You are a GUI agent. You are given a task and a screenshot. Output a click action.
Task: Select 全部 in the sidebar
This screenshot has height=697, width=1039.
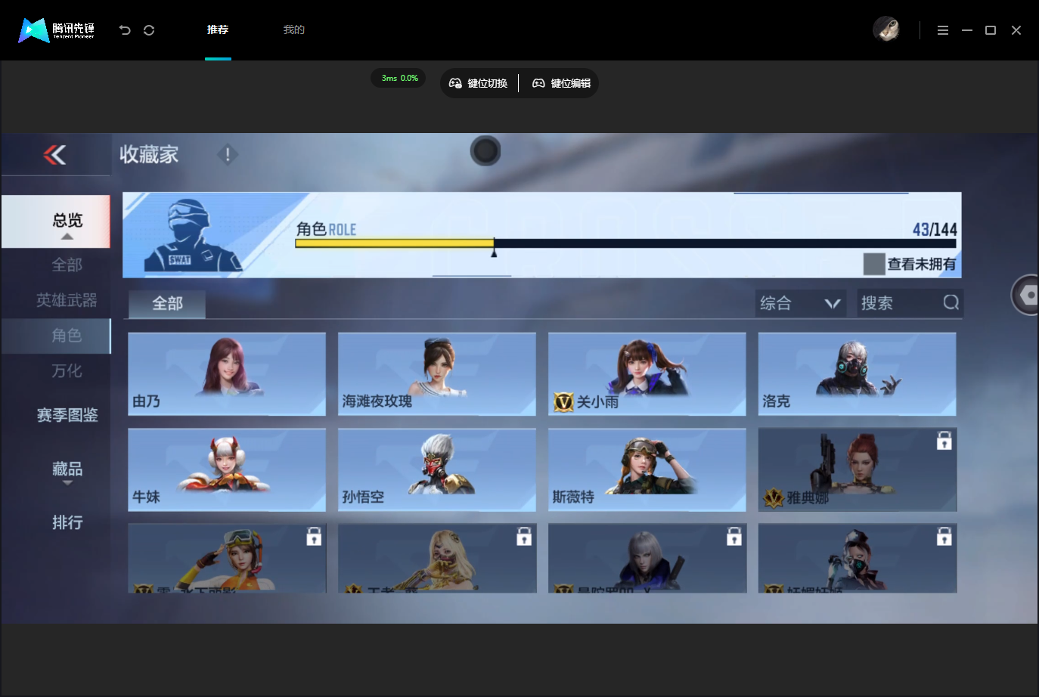pos(67,265)
